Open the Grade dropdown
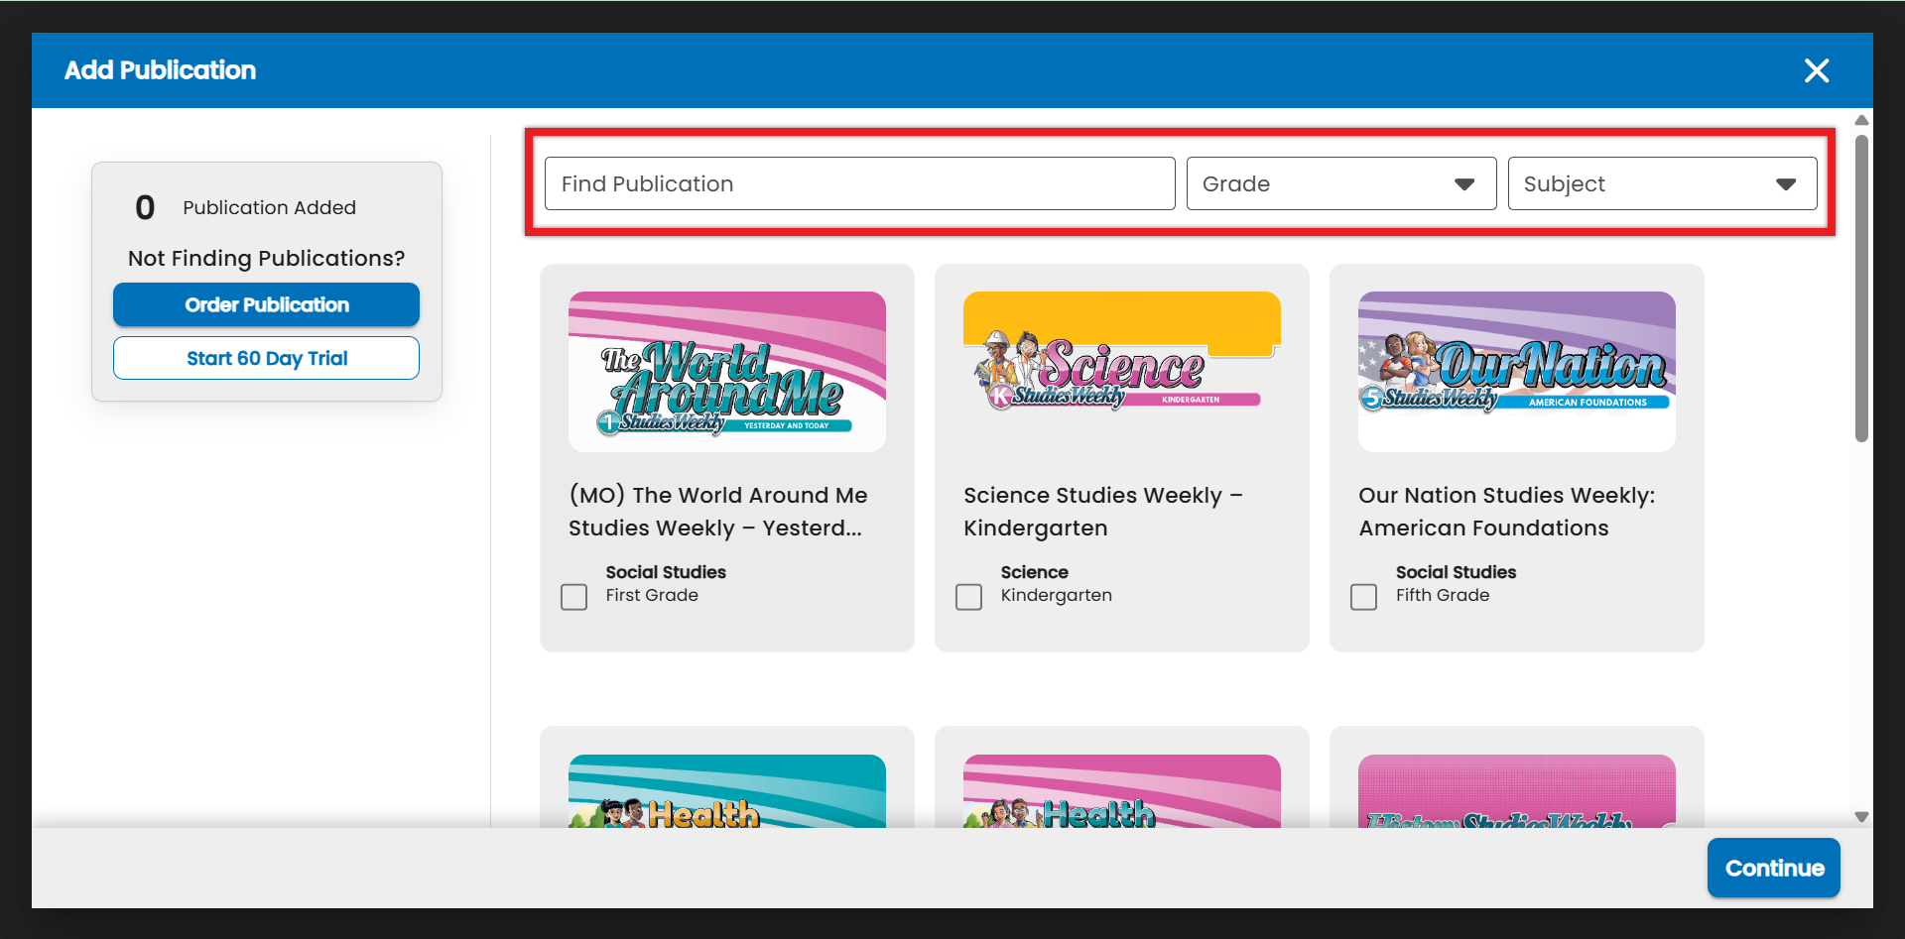This screenshot has height=939, width=1905. (1340, 183)
